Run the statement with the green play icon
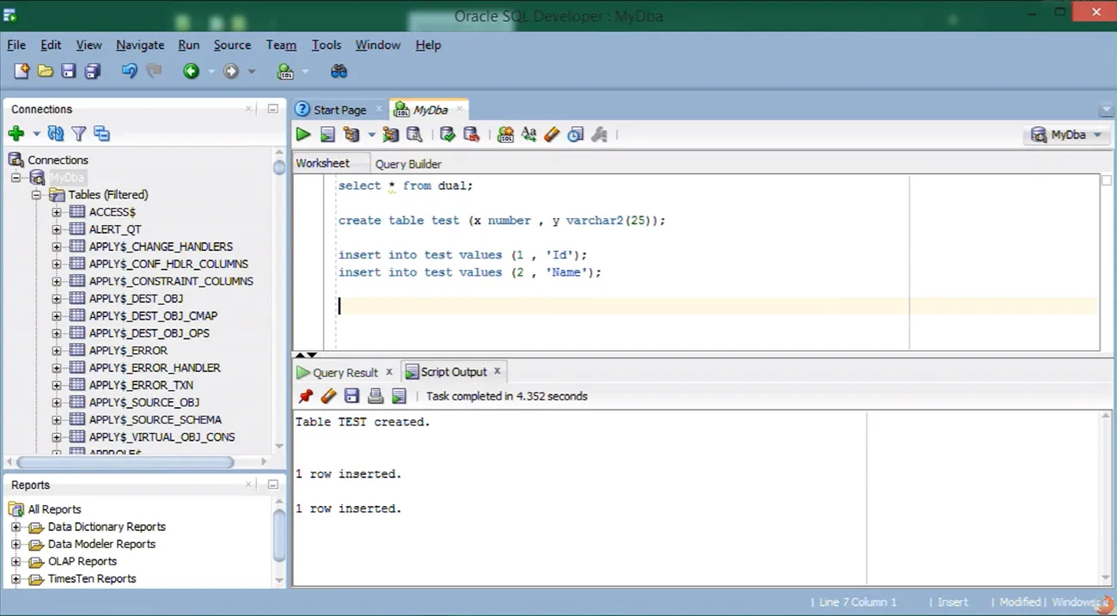The width and height of the screenshot is (1117, 616). pos(302,134)
